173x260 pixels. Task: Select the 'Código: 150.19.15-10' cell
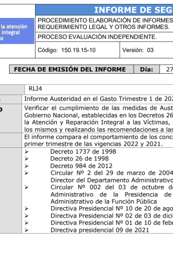[x=77, y=50]
